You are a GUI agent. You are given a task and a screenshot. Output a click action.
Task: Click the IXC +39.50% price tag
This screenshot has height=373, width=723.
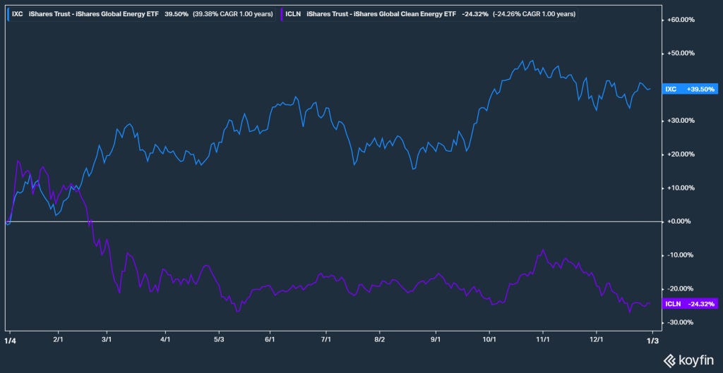(690, 89)
